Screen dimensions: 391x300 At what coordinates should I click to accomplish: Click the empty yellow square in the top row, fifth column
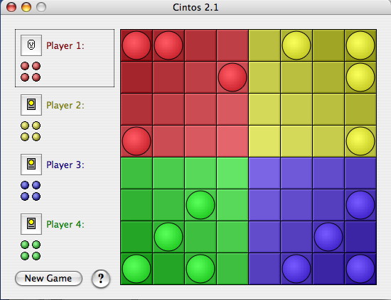264,45
